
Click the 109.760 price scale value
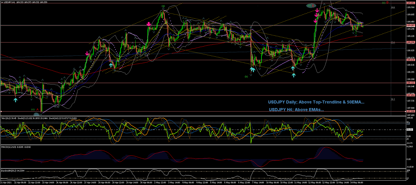411,7
